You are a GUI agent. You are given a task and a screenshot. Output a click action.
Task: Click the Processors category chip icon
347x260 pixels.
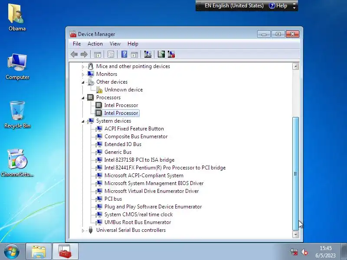pos(91,97)
